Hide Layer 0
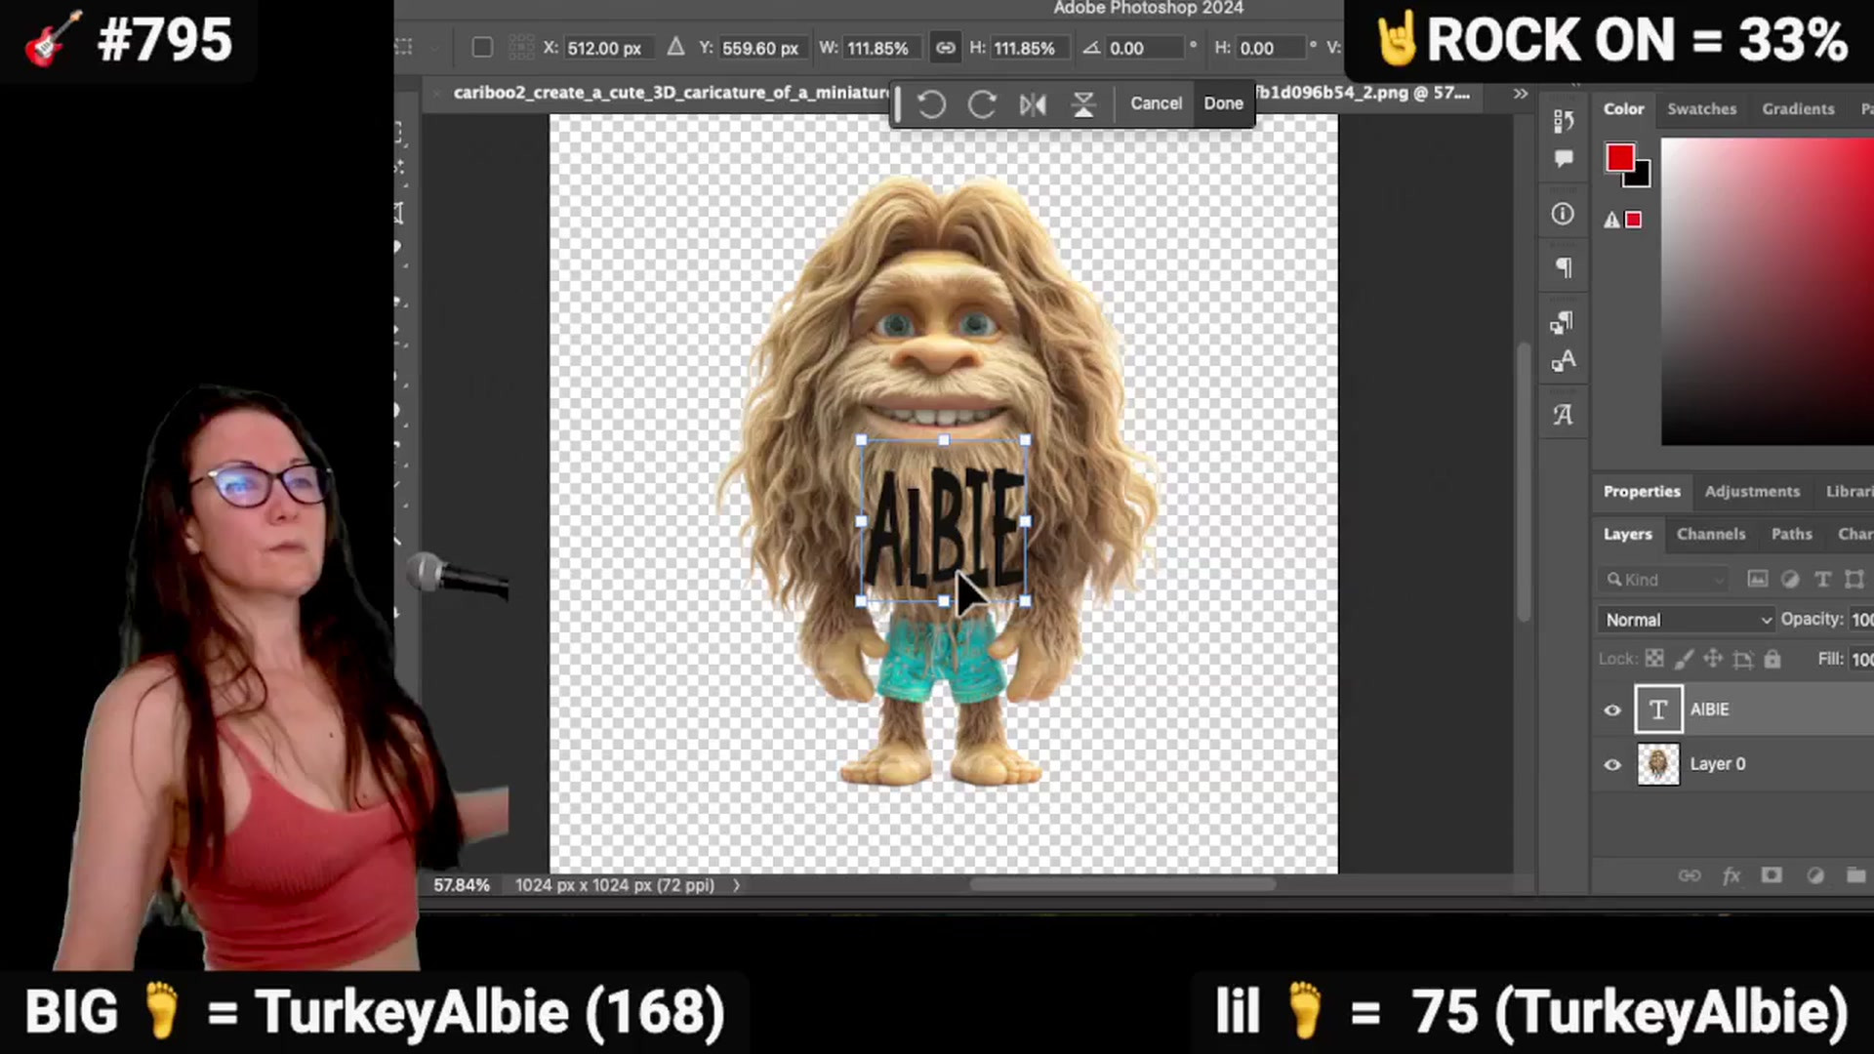Screen dimensions: 1874x1054 [1612, 765]
